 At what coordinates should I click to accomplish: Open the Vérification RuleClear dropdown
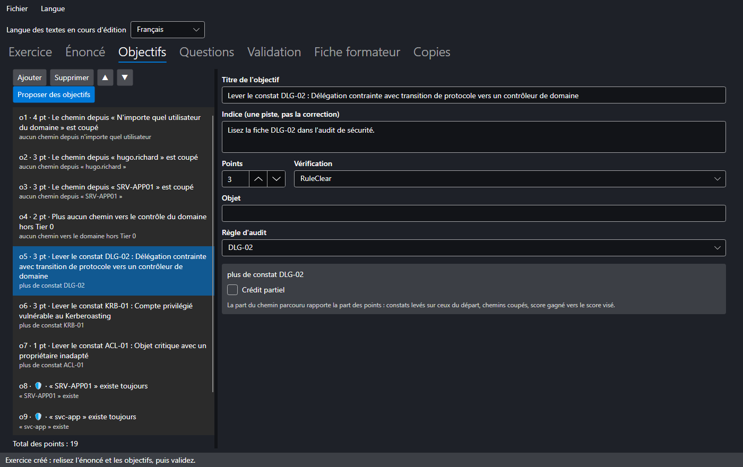pyautogui.click(x=509, y=179)
